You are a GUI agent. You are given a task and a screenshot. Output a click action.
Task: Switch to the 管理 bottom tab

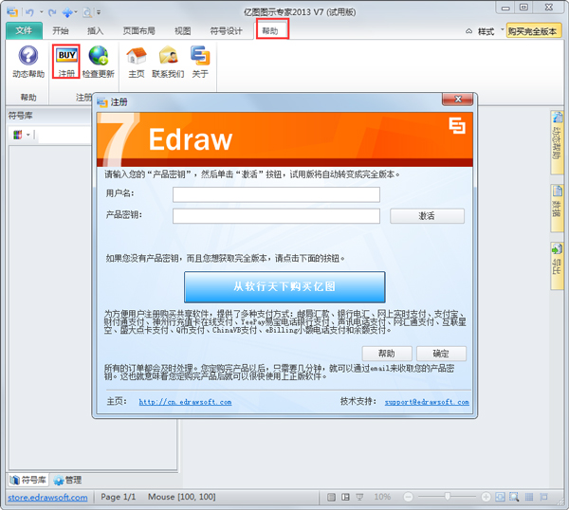tap(67, 480)
